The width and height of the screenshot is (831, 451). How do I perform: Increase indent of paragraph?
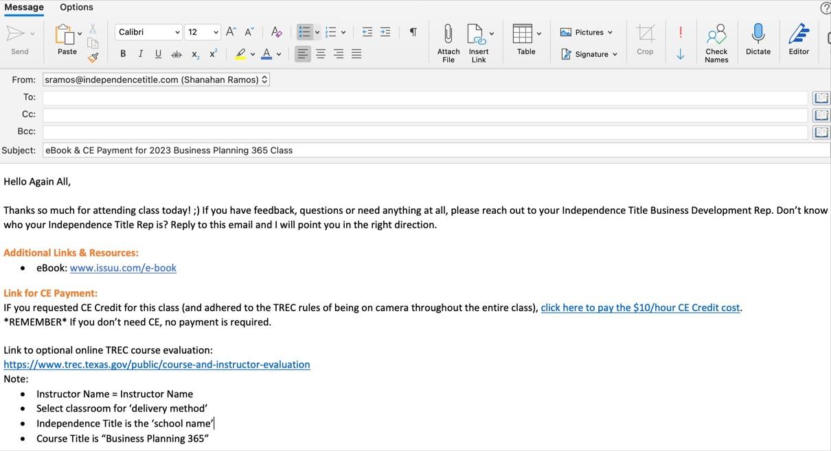(x=385, y=32)
